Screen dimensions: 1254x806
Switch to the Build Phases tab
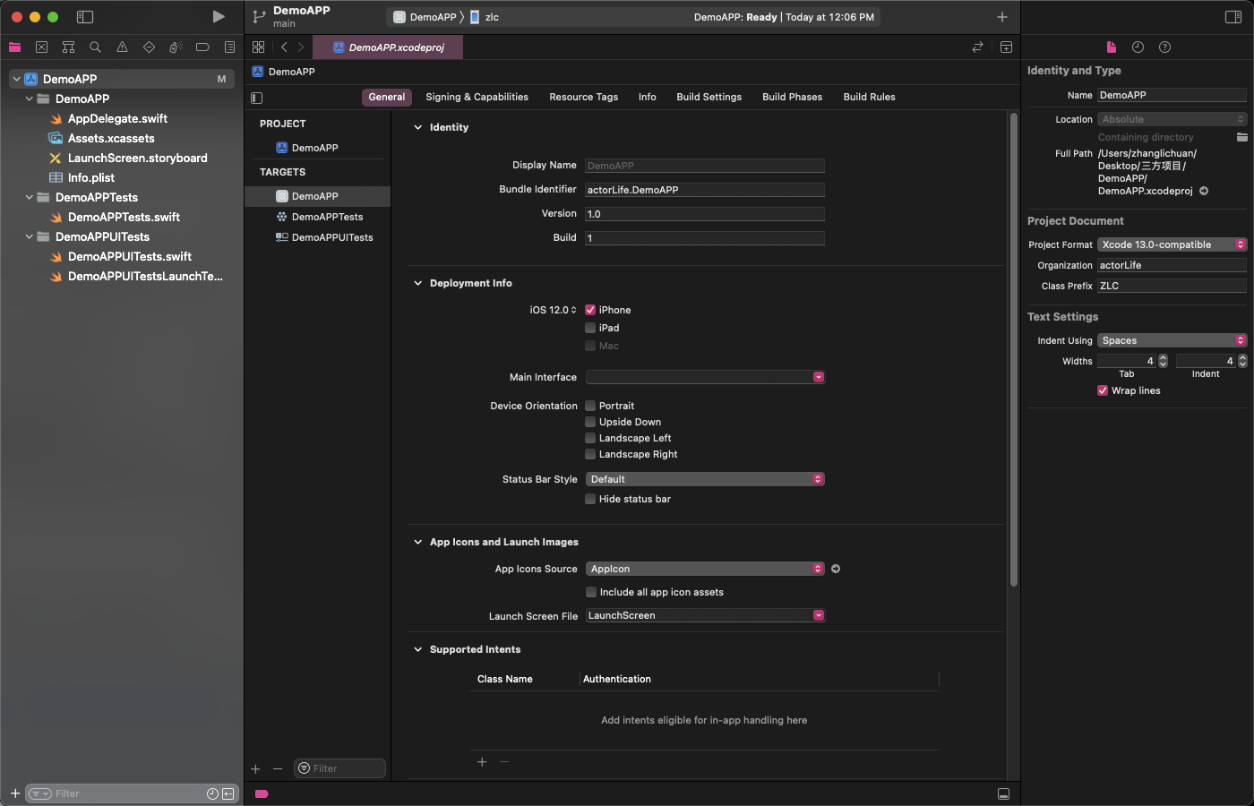click(x=792, y=97)
